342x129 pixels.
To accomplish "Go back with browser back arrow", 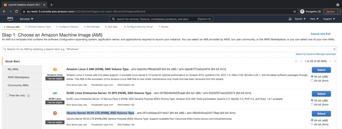I will (4, 11).
